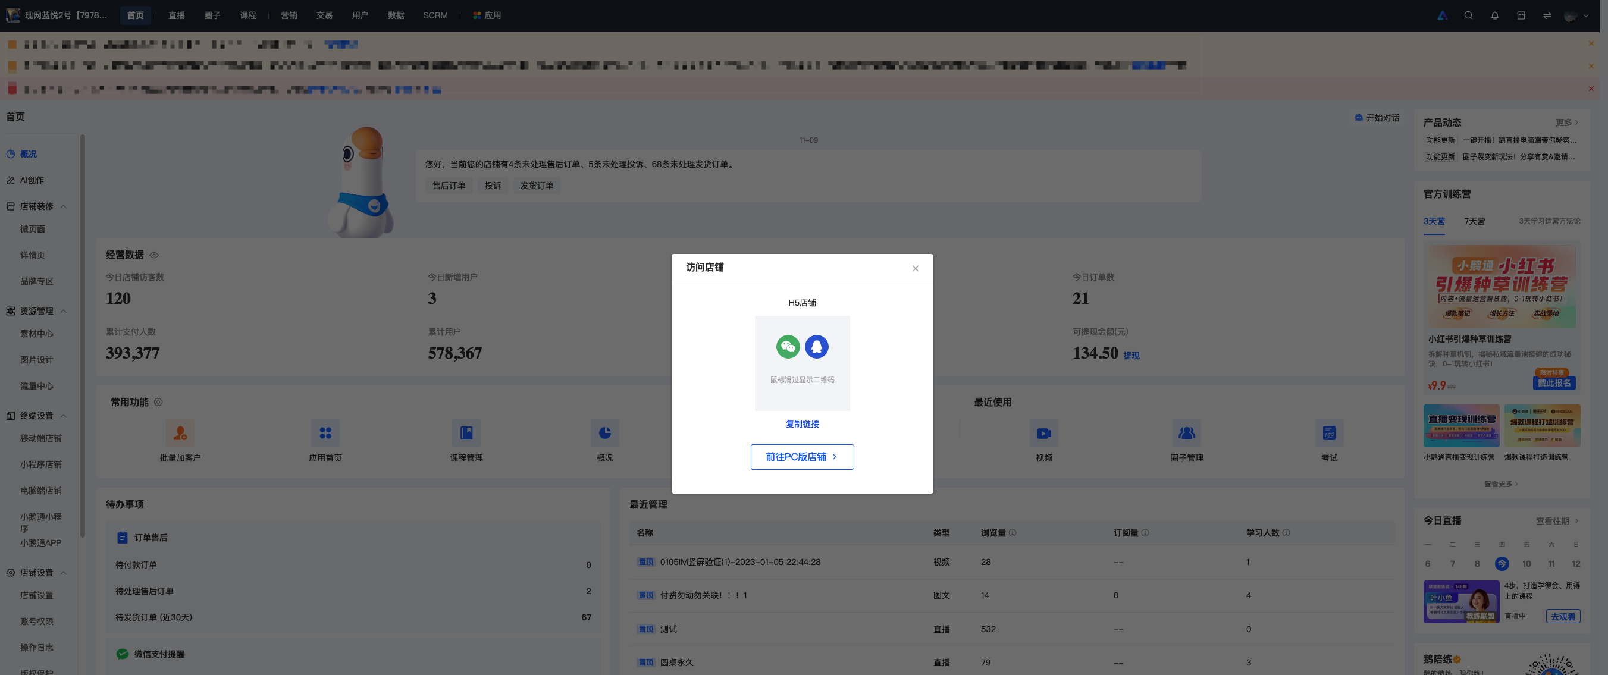1608x675 pixels.
Task: Switch to the 7天营 tab
Action: (1474, 221)
